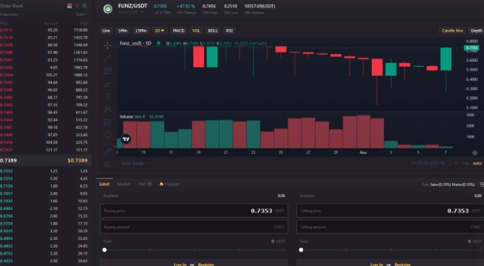This screenshot has width=484, height=266.
Task: Open the emoji icons tool
Action: 107,135
